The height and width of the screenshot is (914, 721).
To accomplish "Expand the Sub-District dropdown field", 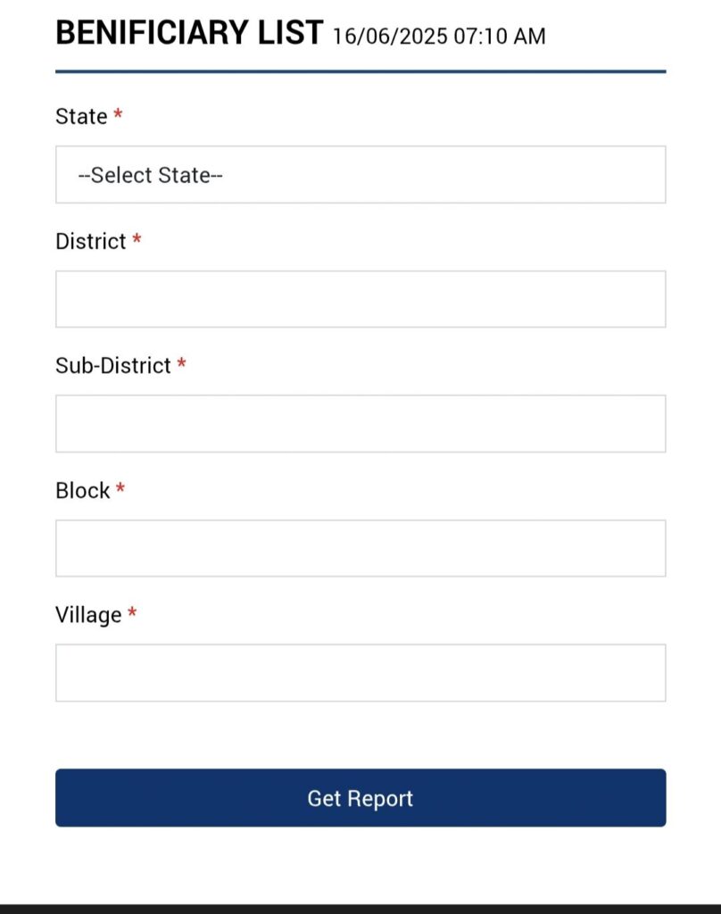I will click(x=360, y=424).
